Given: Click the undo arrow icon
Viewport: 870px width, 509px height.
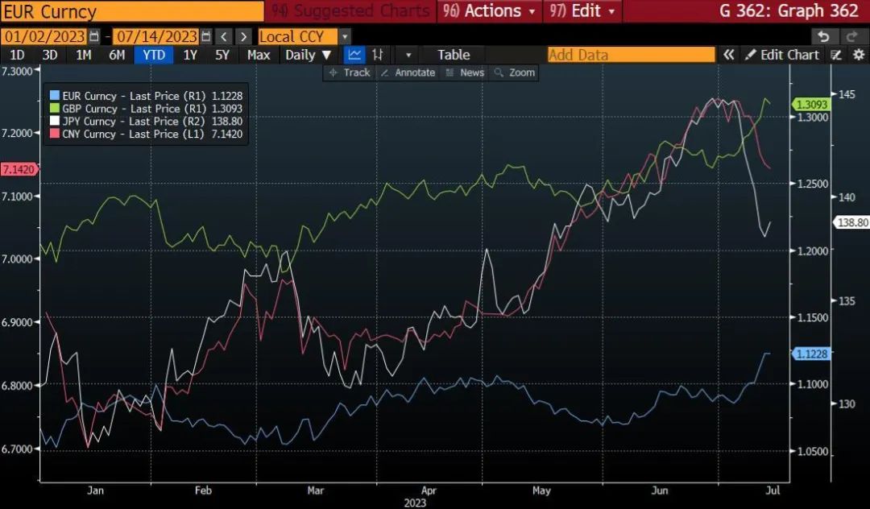Looking at the screenshot, I should (x=822, y=36).
